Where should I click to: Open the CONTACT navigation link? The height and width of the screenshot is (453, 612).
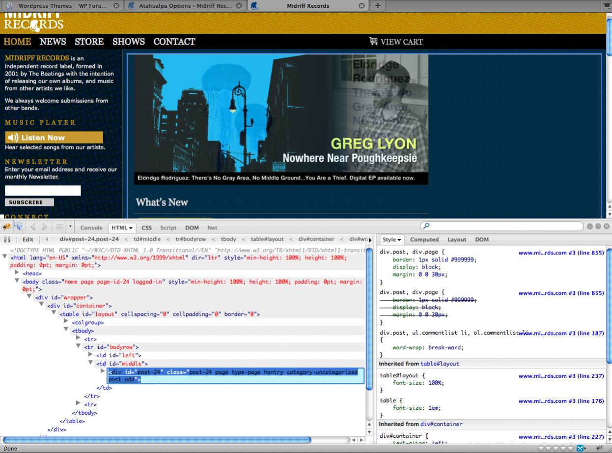(x=174, y=42)
